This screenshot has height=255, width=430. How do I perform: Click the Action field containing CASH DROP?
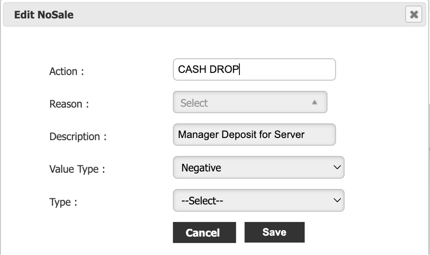[x=254, y=69]
